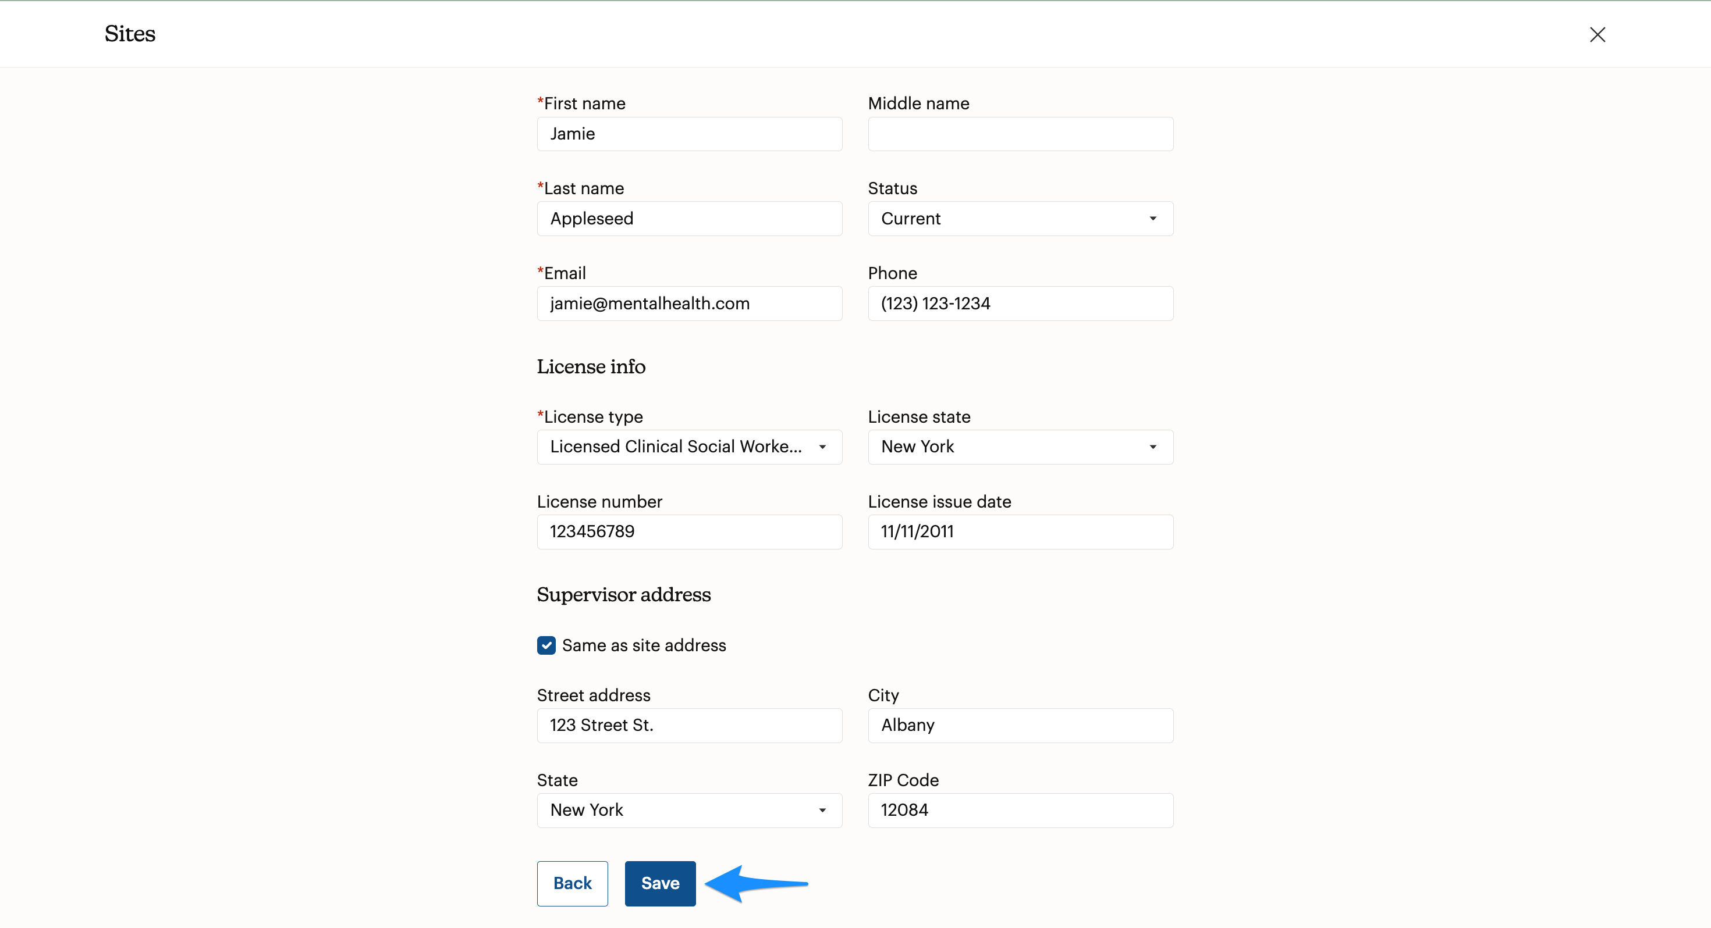Viewport: 1711px width, 928px height.
Task: Click the Email field
Action: pyautogui.click(x=690, y=304)
